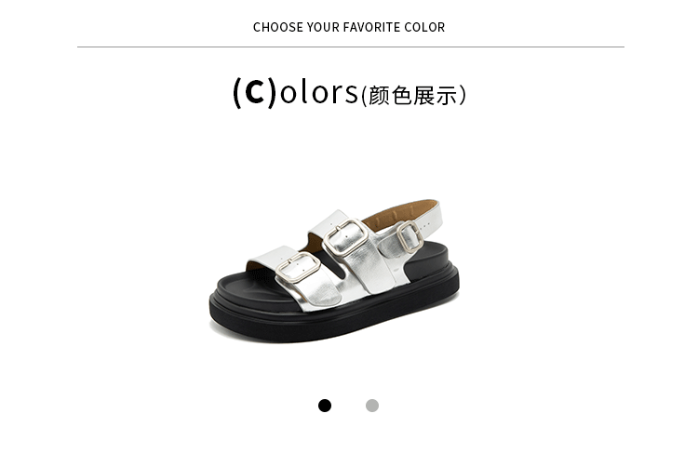
Task: Select the black color dot
Action: tap(325, 406)
